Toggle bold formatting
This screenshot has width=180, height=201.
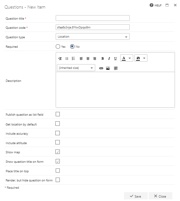point(102,58)
